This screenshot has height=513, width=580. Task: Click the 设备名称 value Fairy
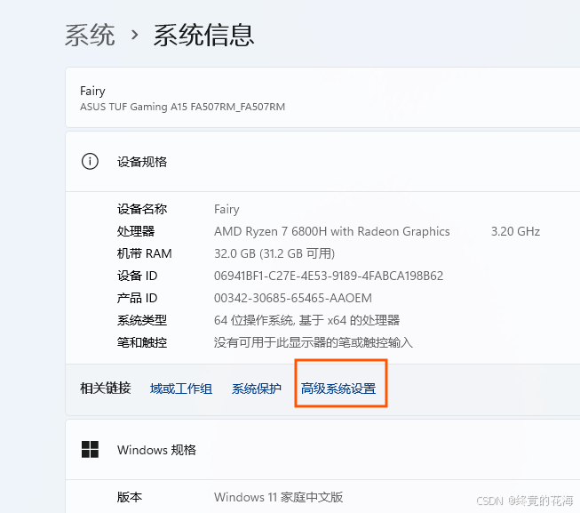click(x=226, y=210)
